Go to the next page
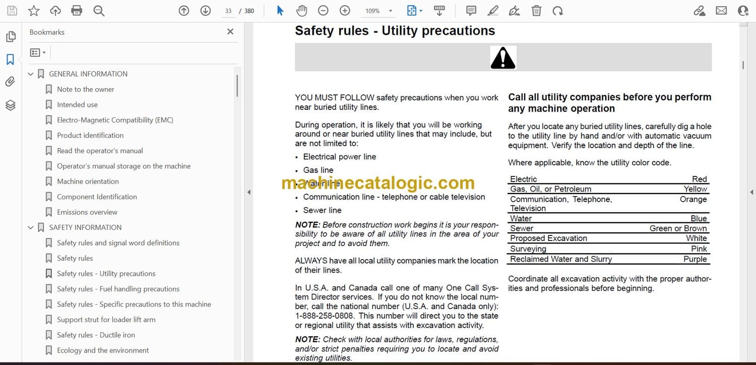The width and height of the screenshot is (756, 365). pyautogui.click(x=206, y=11)
